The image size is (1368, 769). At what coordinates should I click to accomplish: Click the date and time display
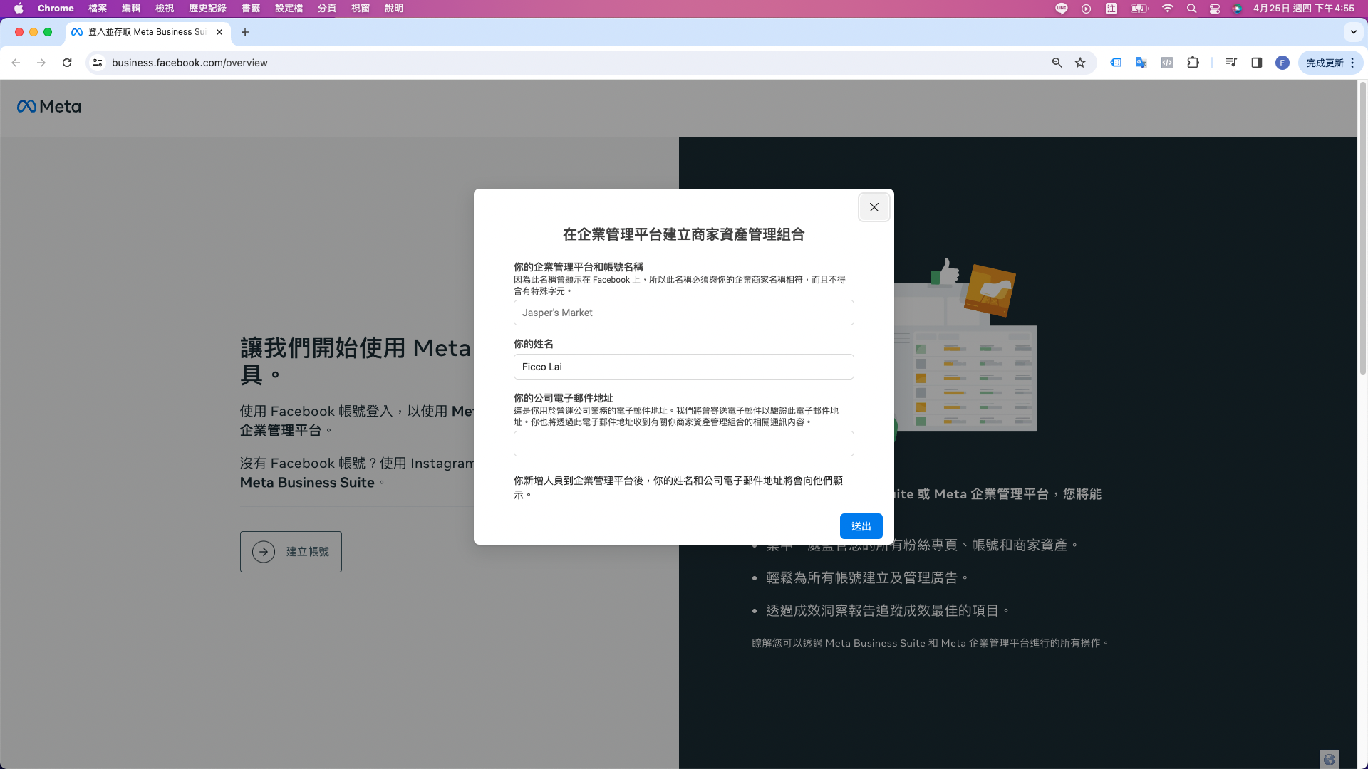[1303, 9]
